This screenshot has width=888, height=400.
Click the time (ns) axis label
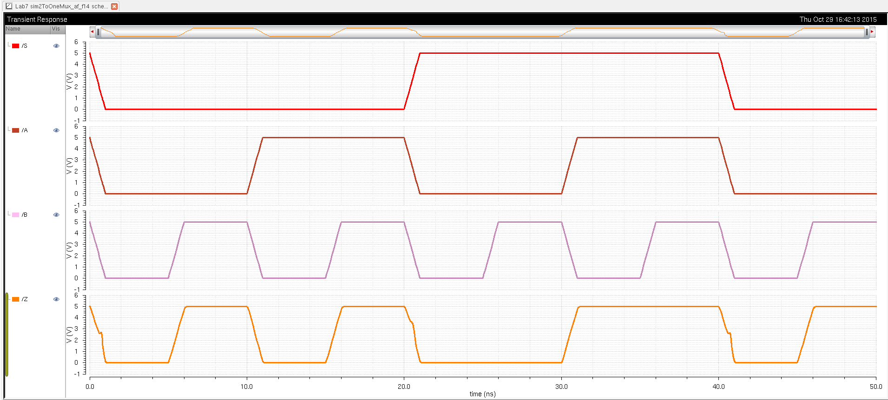482,394
